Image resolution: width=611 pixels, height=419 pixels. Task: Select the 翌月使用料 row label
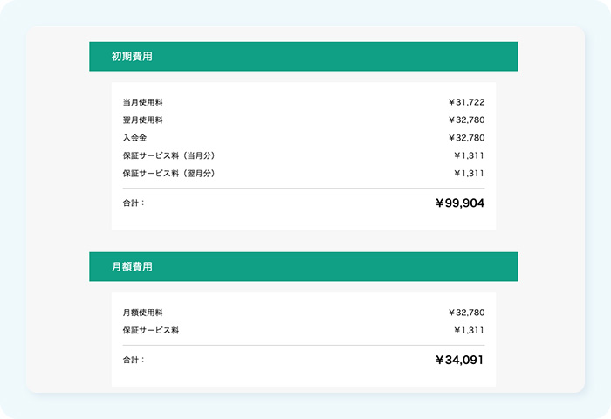(143, 120)
